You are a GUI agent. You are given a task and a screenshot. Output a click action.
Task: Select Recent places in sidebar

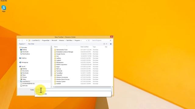(26, 54)
